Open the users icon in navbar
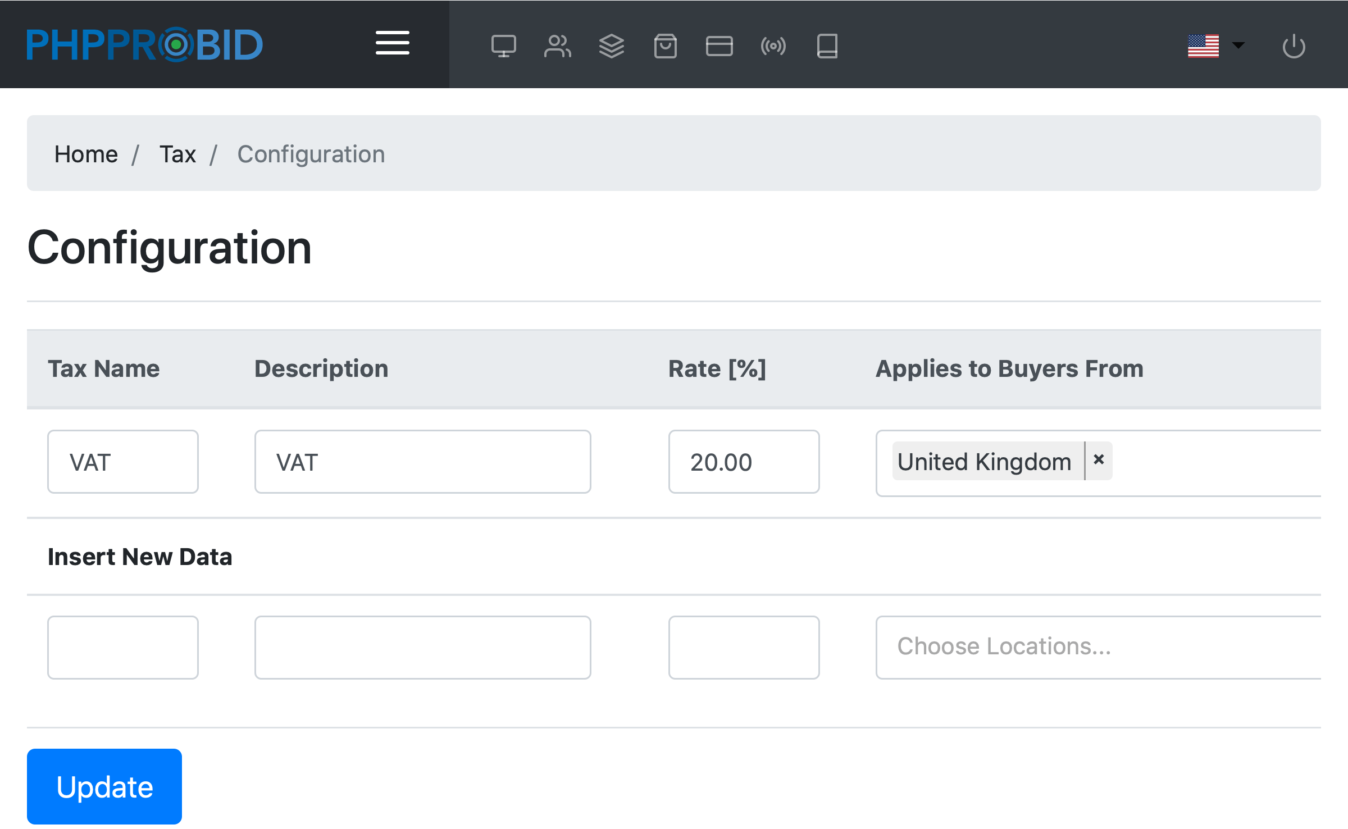1348x829 pixels. 557,46
